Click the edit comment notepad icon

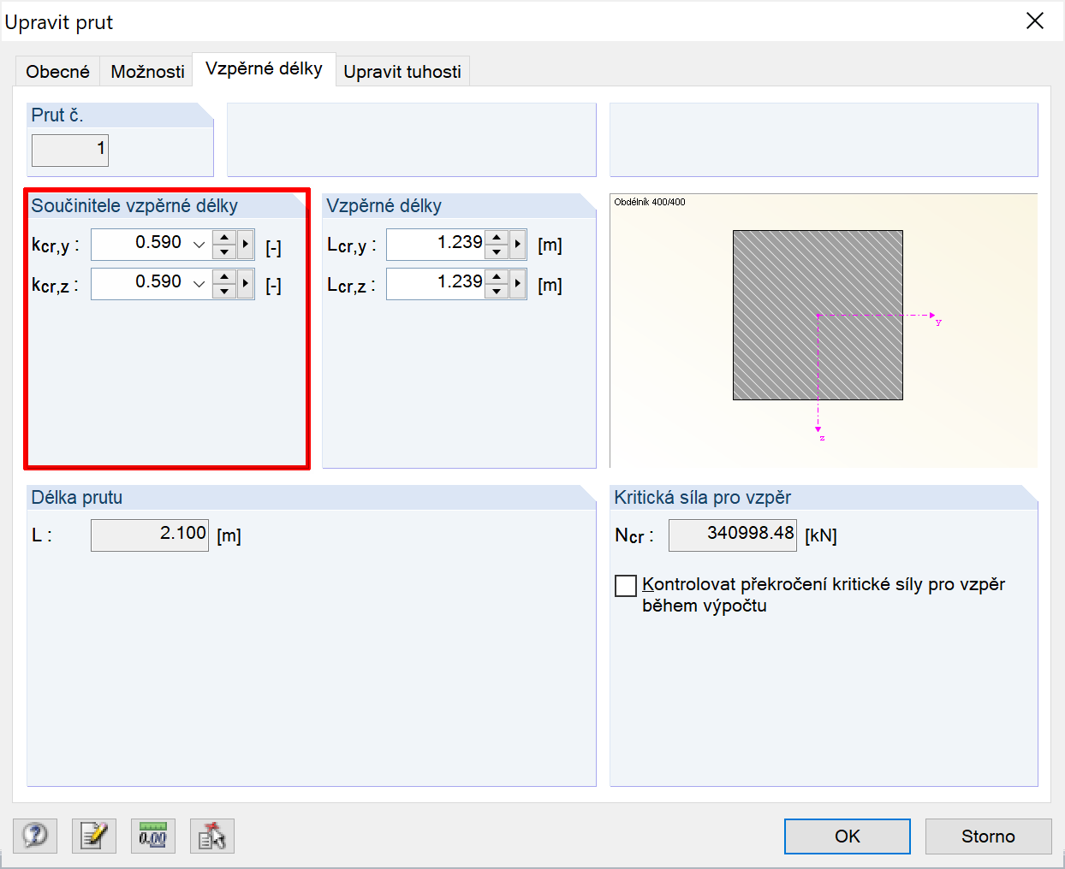(94, 836)
